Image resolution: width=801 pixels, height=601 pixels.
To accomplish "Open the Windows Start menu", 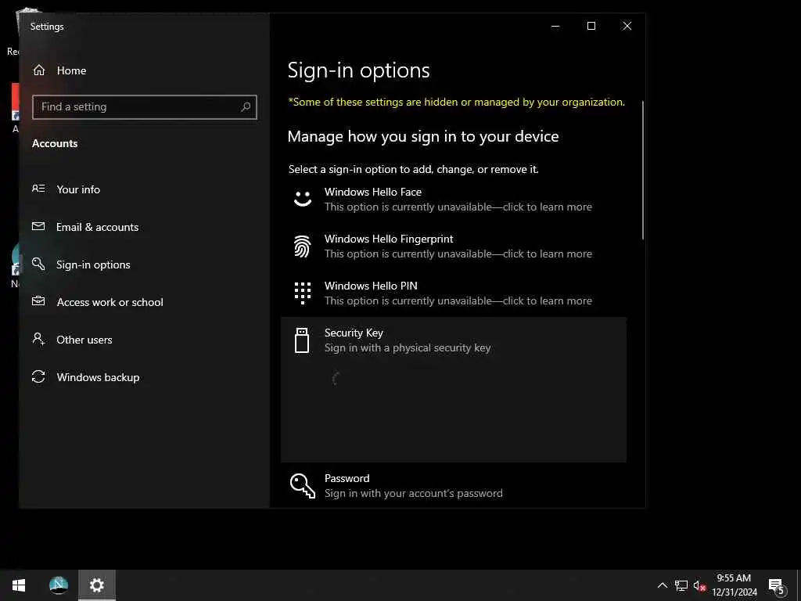I will click(x=19, y=585).
